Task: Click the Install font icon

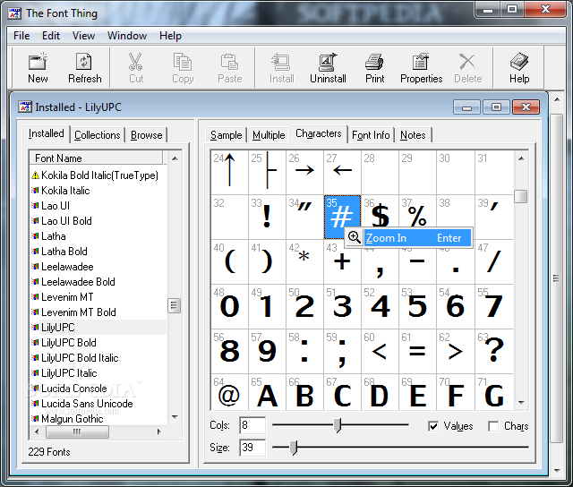Action: point(280,62)
